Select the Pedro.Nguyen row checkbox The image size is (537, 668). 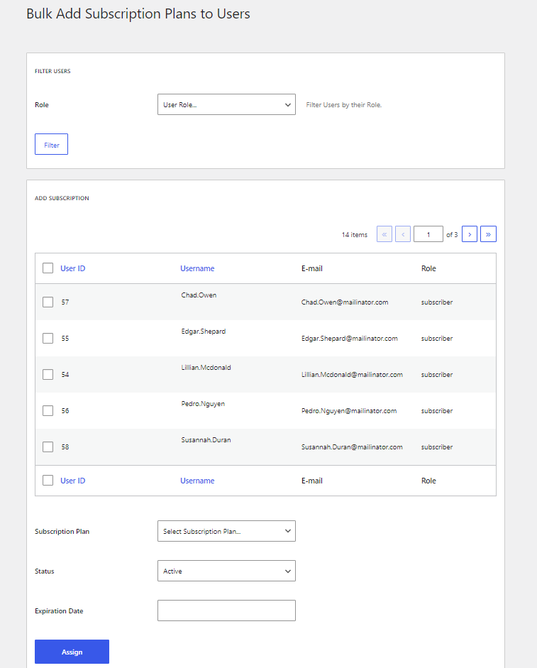point(48,410)
